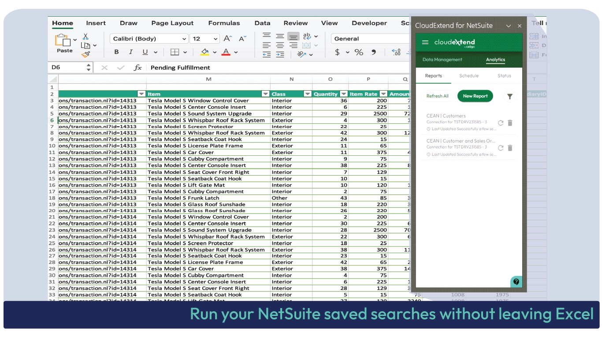This screenshot has width=602, height=338.
Task: Refresh the CEAN | Customer and Sales Or... report
Action: pos(501,148)
